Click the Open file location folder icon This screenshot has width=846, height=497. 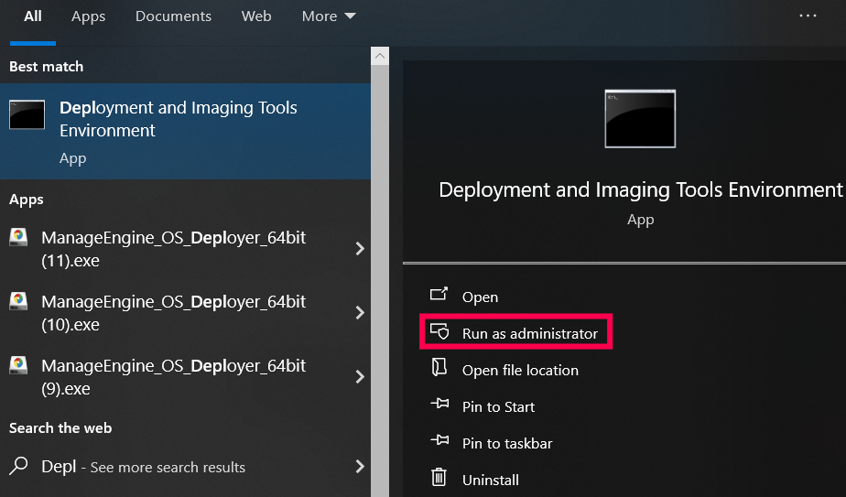pyautogui.click(x=439, y=369)
